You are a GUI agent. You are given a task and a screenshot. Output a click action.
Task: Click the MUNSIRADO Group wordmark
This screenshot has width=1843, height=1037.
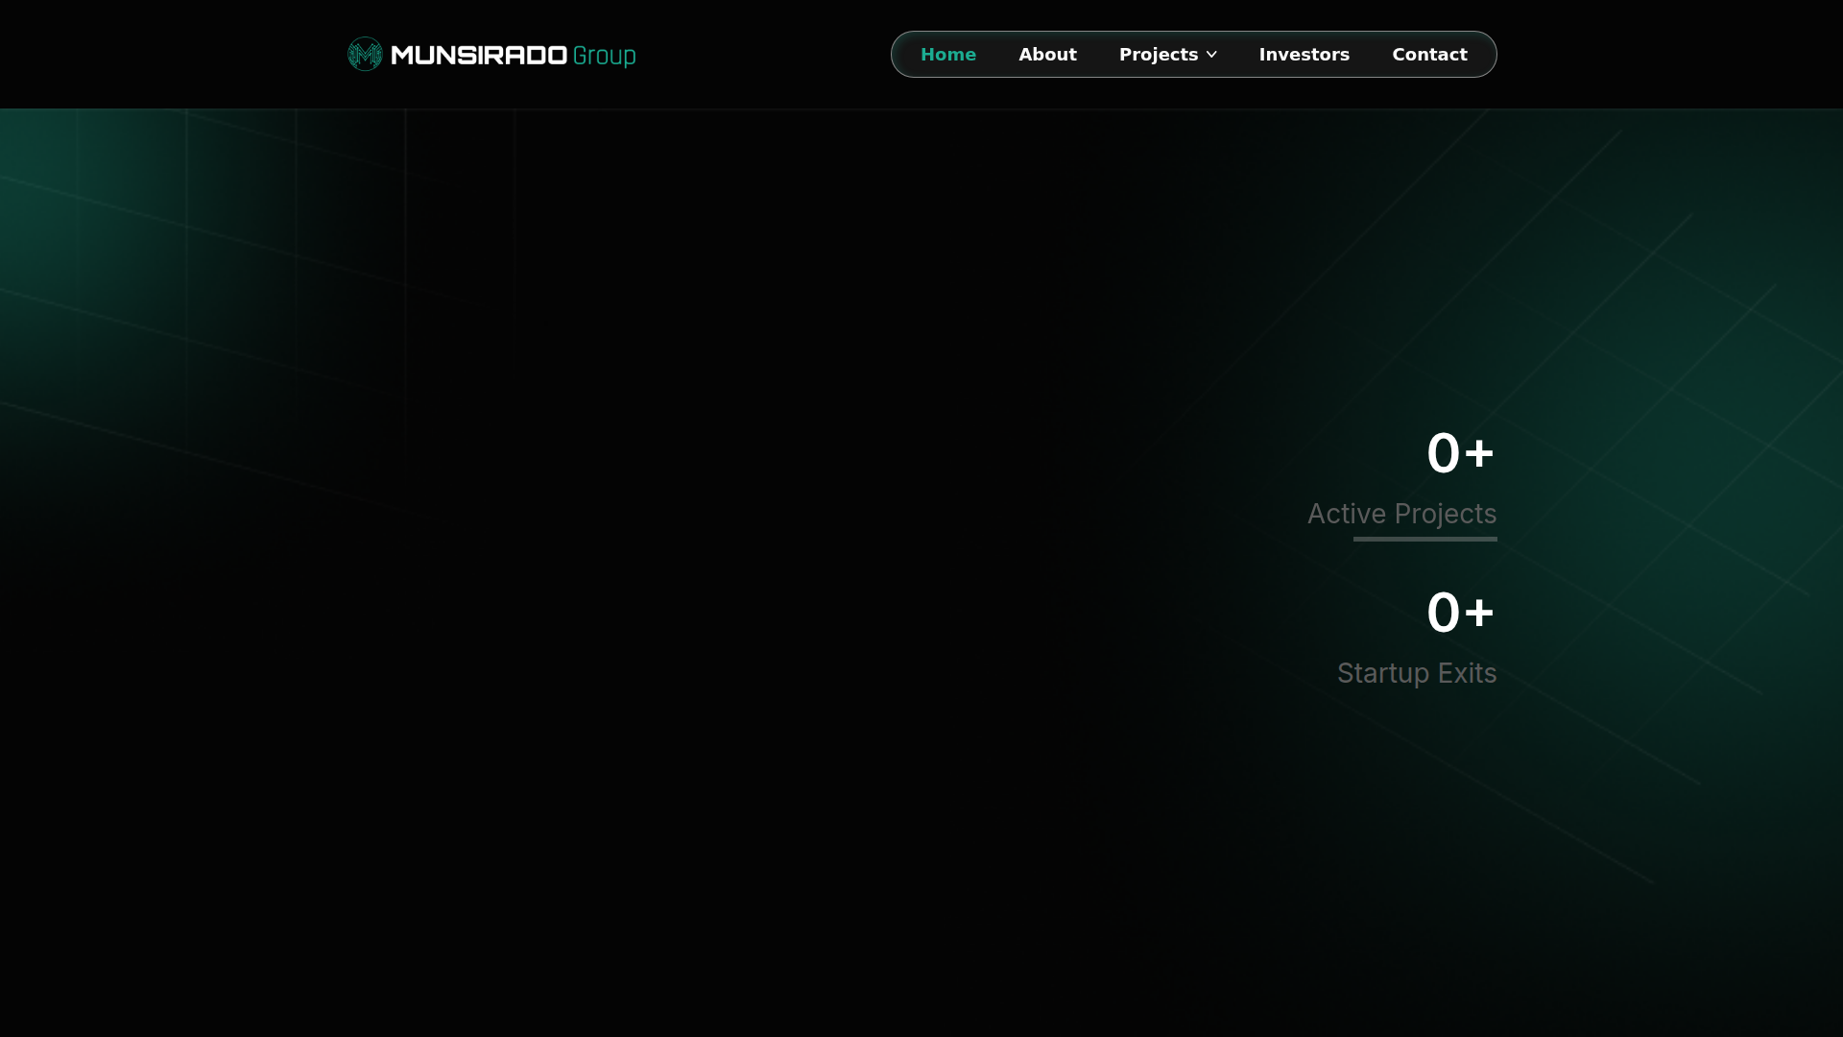click(514, 56)
